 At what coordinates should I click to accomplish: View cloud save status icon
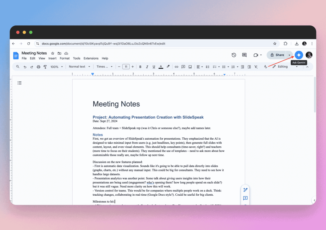coord(66,53)
